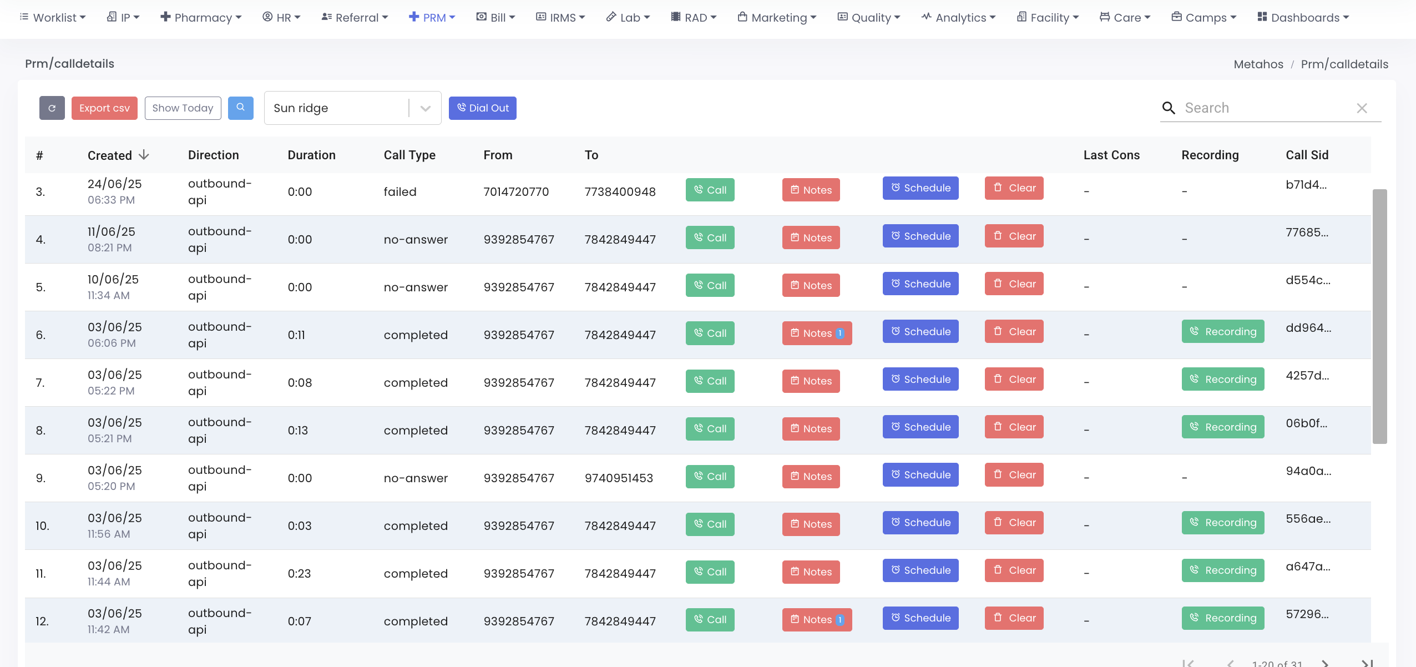The width and height of the screenshot is (1416, 667).
Task: Click the Show Today button
Action: click(183, 108)
